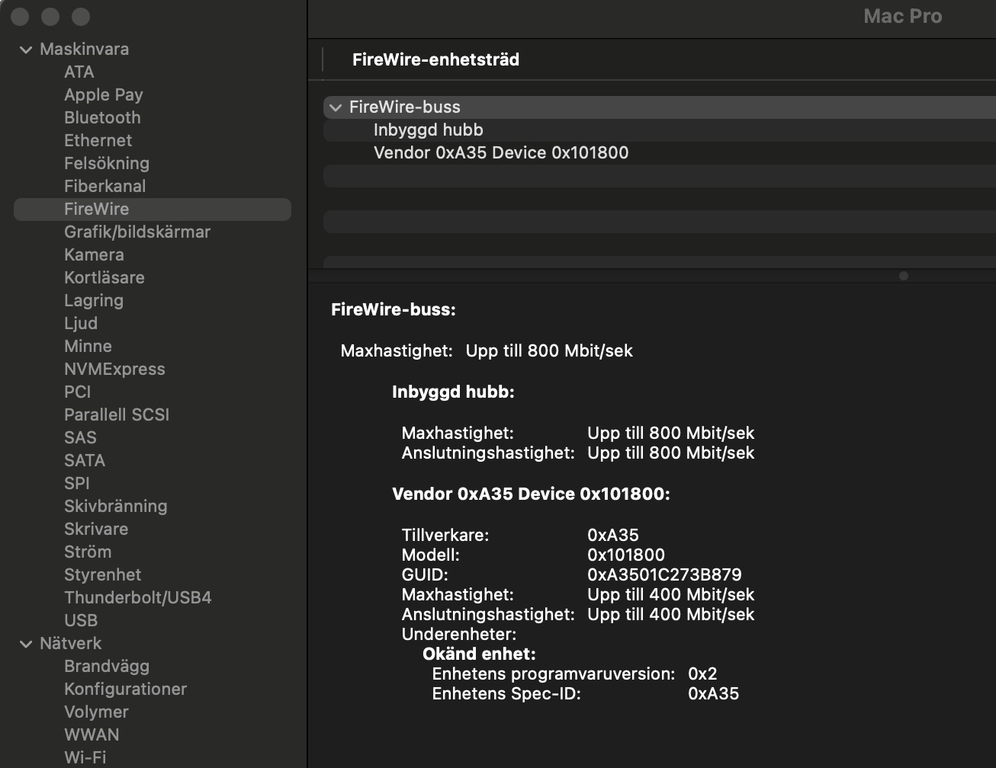Image resolution: width=996 pixels, height=768 pixels.
Task: Collapse the FireWire-buss tree row
Action: [336, 107]
